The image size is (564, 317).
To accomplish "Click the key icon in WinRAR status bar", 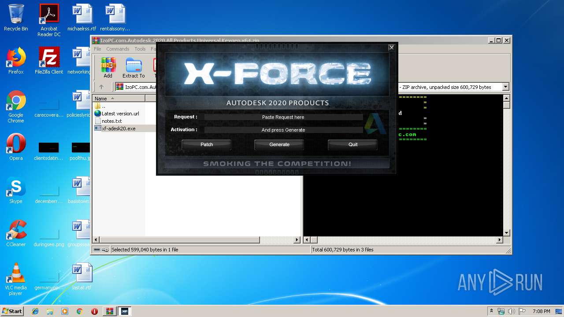I will (105, 250).
